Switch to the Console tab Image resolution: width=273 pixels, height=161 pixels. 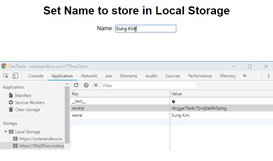pyautogui.click(x=36, y=76)
